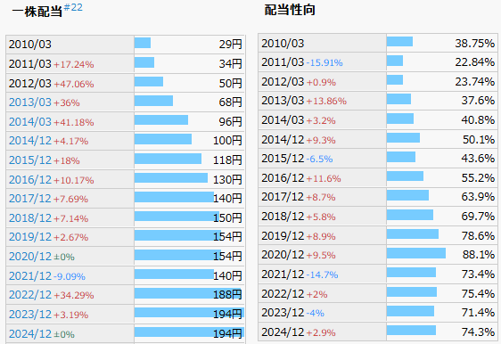
Task: Open the 2014/03 dividend period link
Action: (30, 122)
